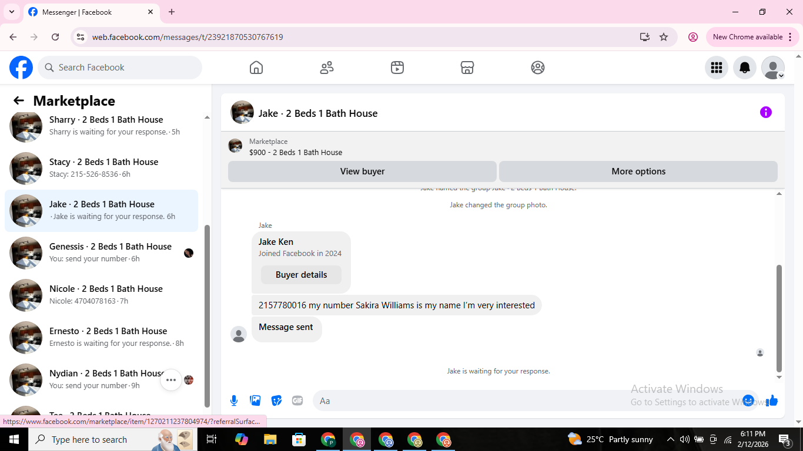Open the weather widget 25°C Partly sunny
Viewport: 803px width, 451px height.
pyautogui.click(x=610, y=439)
